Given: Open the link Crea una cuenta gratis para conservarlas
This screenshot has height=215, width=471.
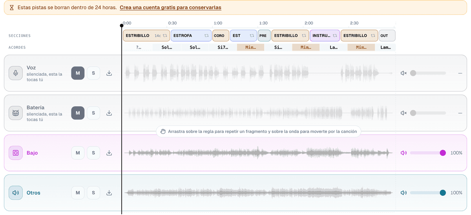Looking at the screenshot, I should (170, 7).
